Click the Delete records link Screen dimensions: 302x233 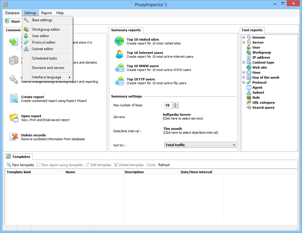[x=33, y=135]
